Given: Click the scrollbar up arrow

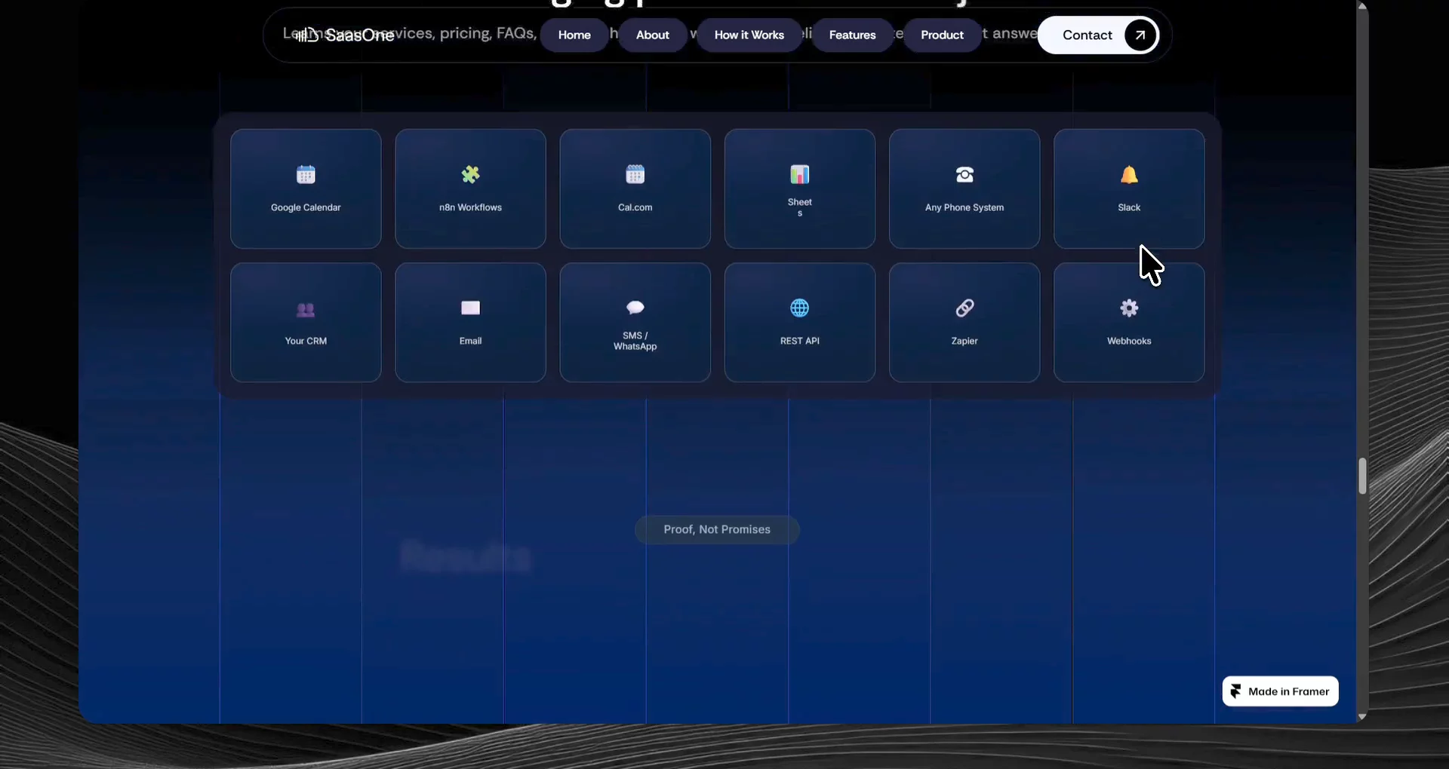Looking at the screenshot, I should [1362, 6].
